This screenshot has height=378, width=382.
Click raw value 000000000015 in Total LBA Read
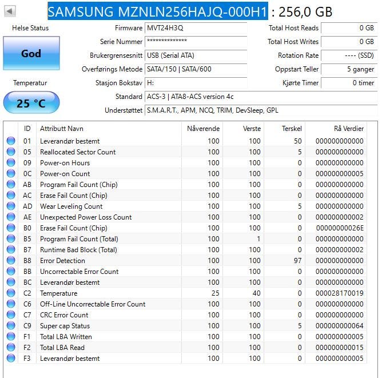339,347
